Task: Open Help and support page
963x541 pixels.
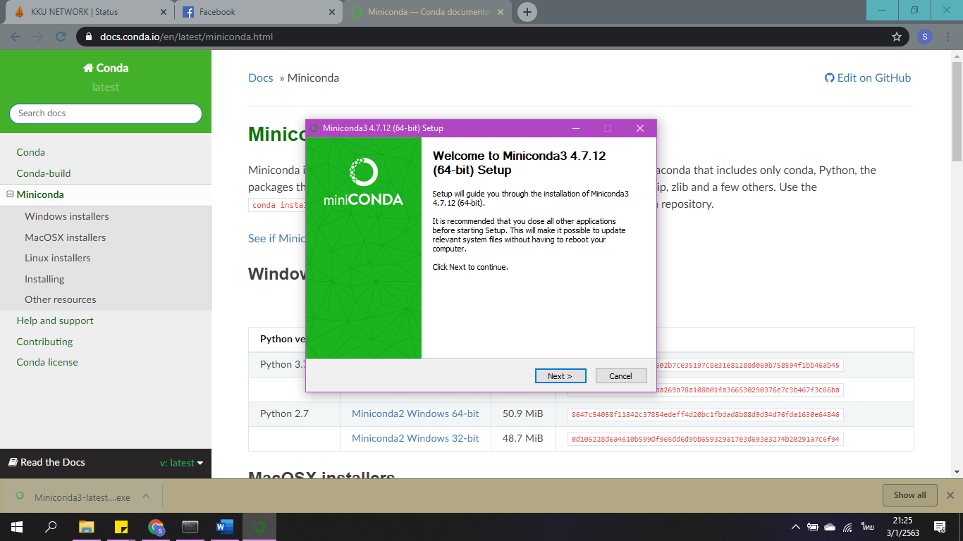Action: [55, 321]
